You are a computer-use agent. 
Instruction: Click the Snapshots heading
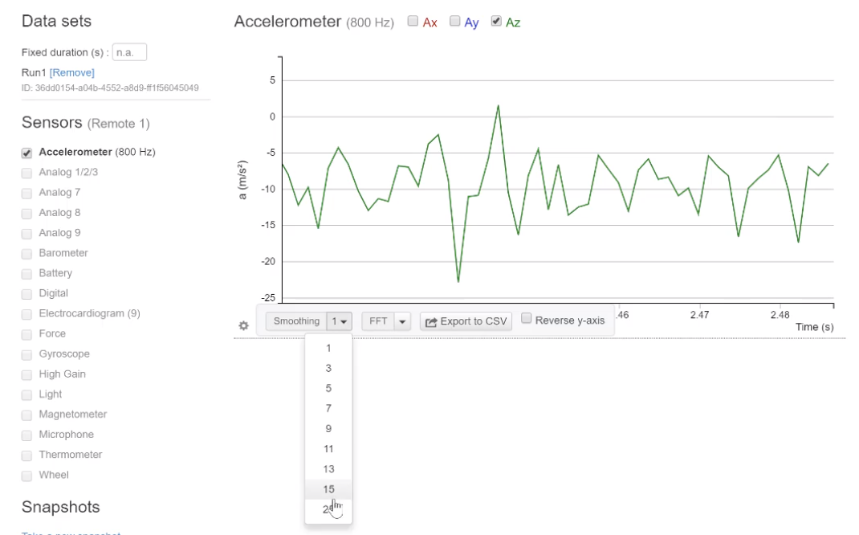click(x=61, y=507)
